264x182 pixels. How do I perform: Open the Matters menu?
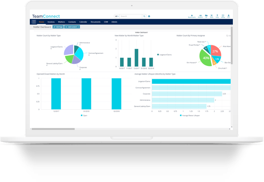[61, 22]
